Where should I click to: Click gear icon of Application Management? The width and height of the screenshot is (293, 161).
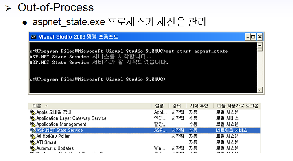click(x=33, y=125)
